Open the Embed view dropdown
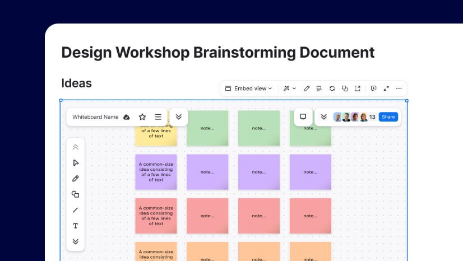The width and height of the screenshot is (463, 261). pos(248,88)
